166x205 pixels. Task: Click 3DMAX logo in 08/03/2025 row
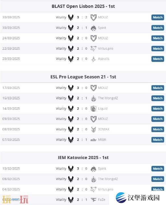[x=93, y=129]
